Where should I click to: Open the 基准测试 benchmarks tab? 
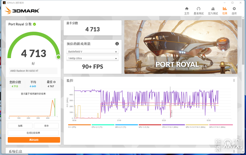[x=199, y=11]
